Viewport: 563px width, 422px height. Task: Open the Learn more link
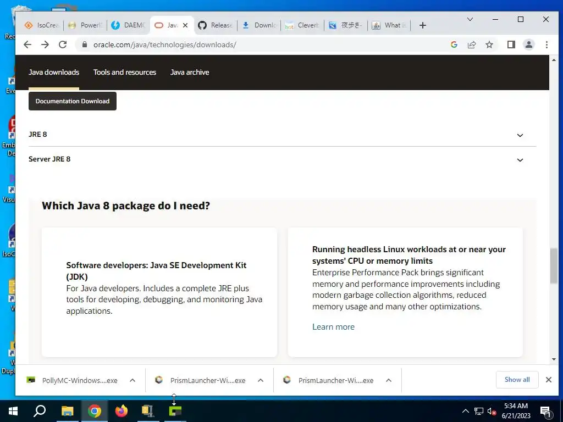coord(333,327)
